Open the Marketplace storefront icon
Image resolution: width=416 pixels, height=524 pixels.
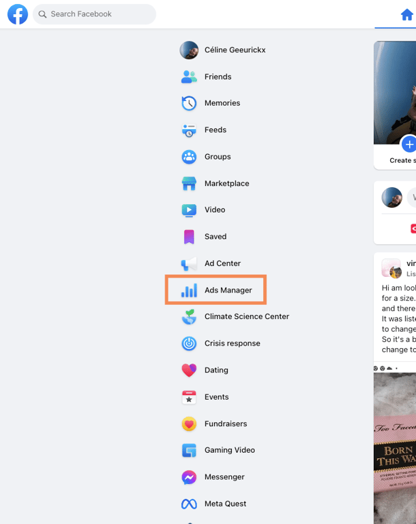point(189,183)
